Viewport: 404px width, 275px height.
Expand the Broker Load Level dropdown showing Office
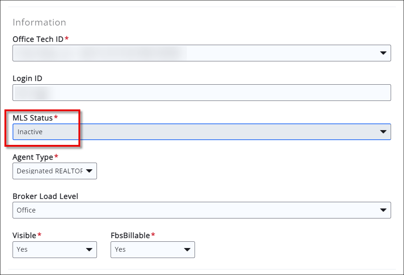(x=202, y=210)
